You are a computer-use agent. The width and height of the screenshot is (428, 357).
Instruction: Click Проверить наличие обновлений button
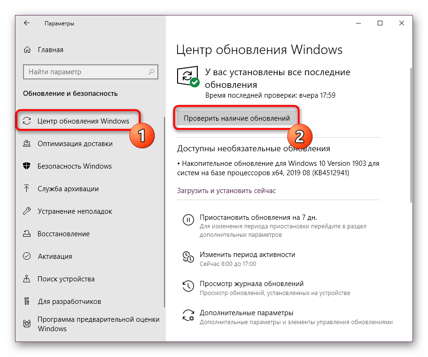[237, 118]
